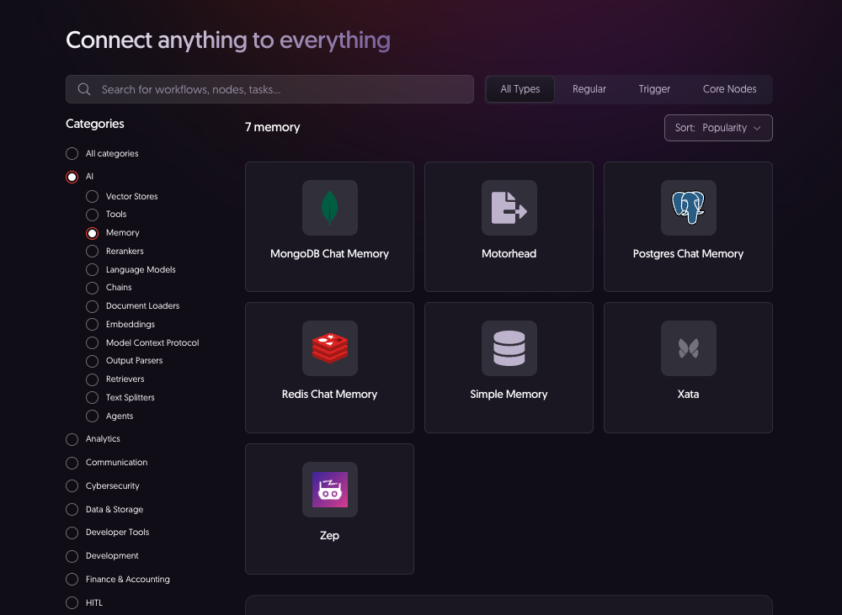
Task: Click the Xata butterfly icon
Action: (689, 348)
